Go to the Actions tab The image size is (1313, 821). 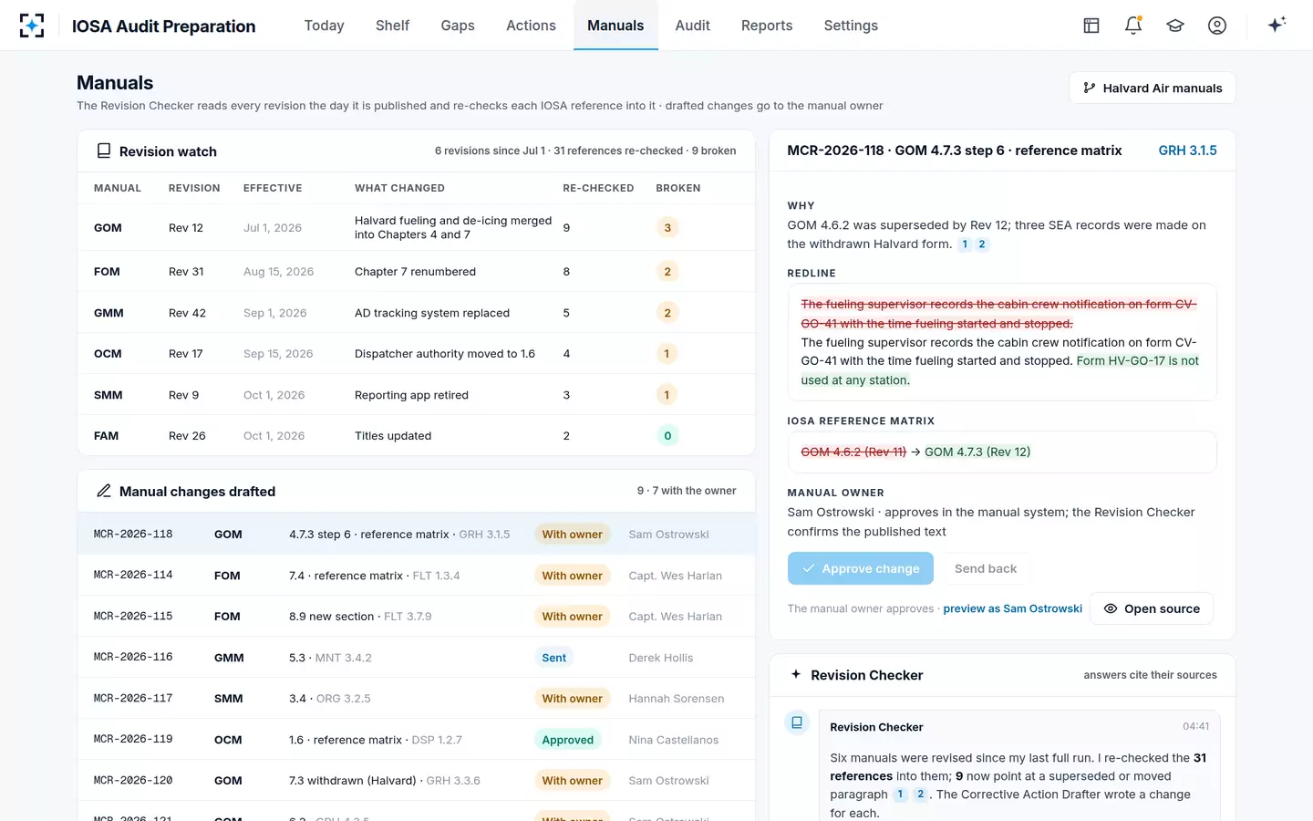[x=531, y=26]
